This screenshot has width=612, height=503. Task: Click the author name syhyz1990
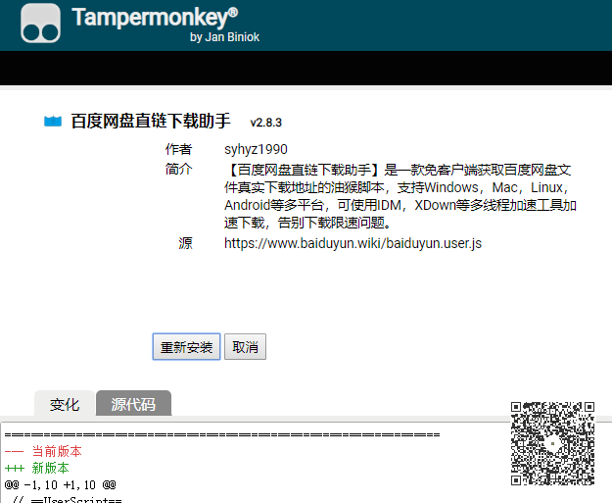click(256, 149)
